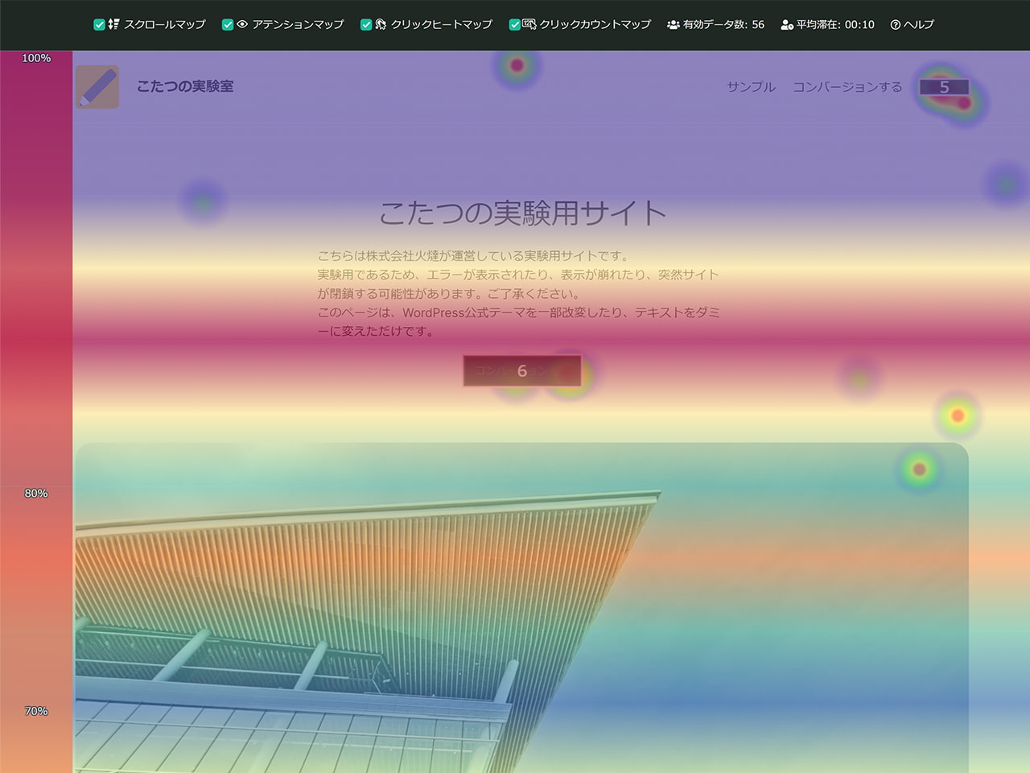Click the 70% scroll depth label
This screenshot has height=773, width=1030.
click(36, 711)
